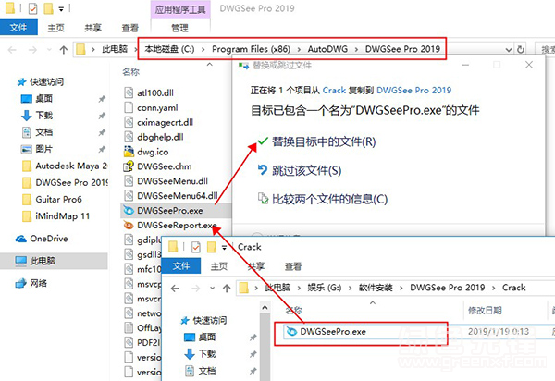The image size is (555, 381).
Task: Click the Back arrow in DWGSee Pro 2019 window
Action: click(12, 50)
